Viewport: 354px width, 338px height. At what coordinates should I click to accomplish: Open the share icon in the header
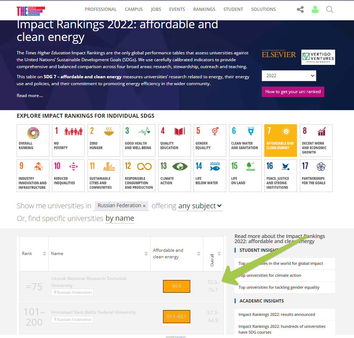(x=300, y=9)
